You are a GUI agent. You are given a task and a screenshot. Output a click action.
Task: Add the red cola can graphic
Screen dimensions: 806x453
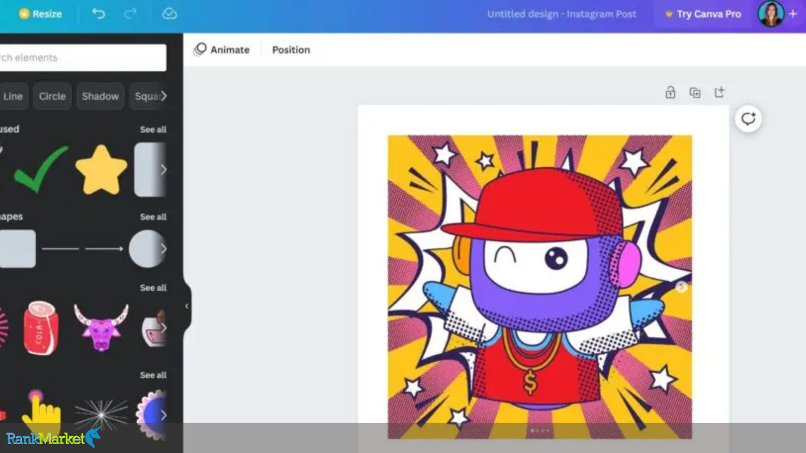(x=41, y=328)
